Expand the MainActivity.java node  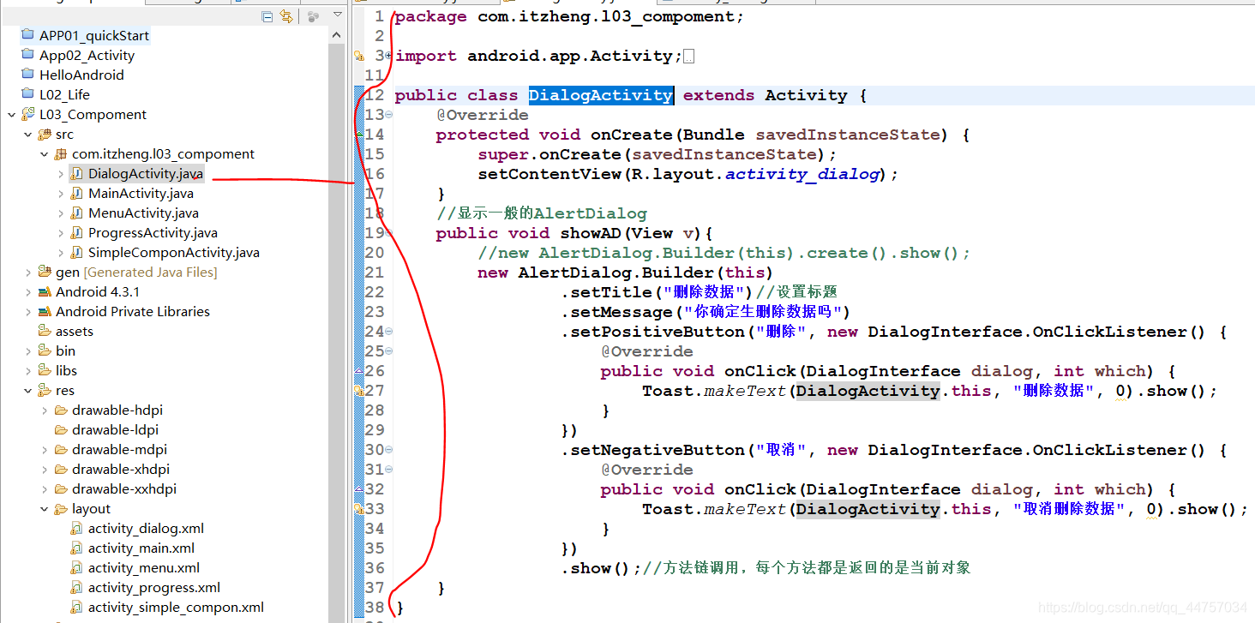coord(61,194)
